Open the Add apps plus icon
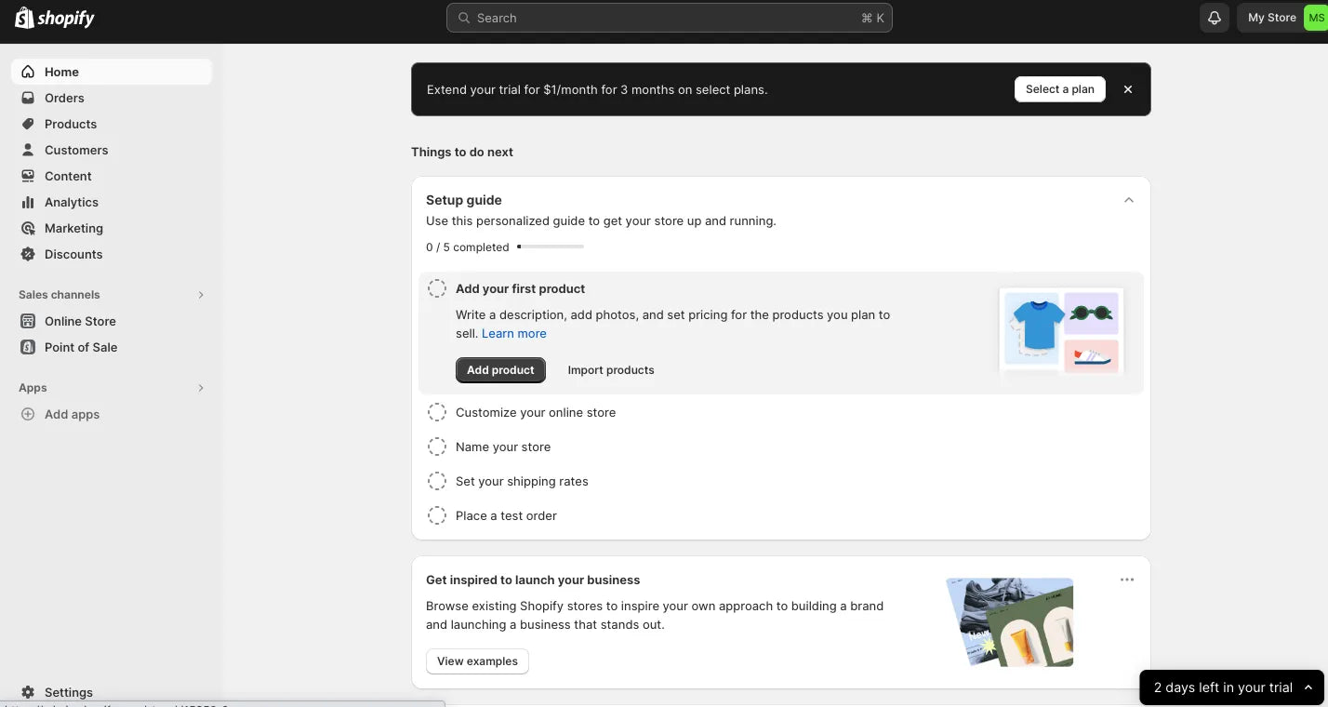Screen dimensions: 1328x707 coord(28,414)
